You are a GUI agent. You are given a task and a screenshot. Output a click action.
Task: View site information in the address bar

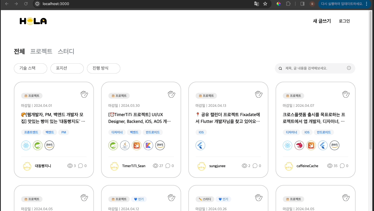pyautogui.click(x=37, y=4)
